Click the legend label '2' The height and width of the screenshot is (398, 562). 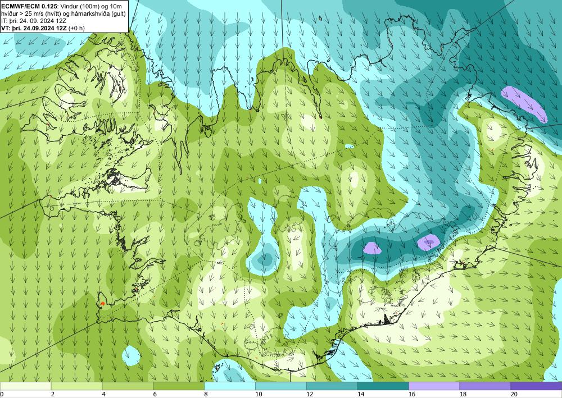[53, 394]
